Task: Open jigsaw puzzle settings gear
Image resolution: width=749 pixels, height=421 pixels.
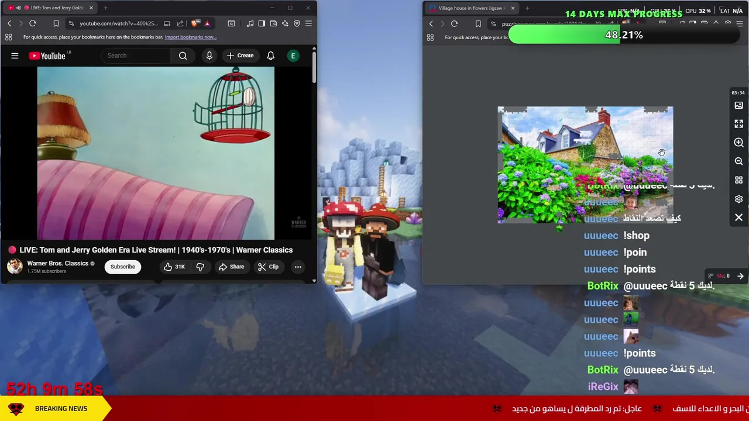Action: pos(738,199)
